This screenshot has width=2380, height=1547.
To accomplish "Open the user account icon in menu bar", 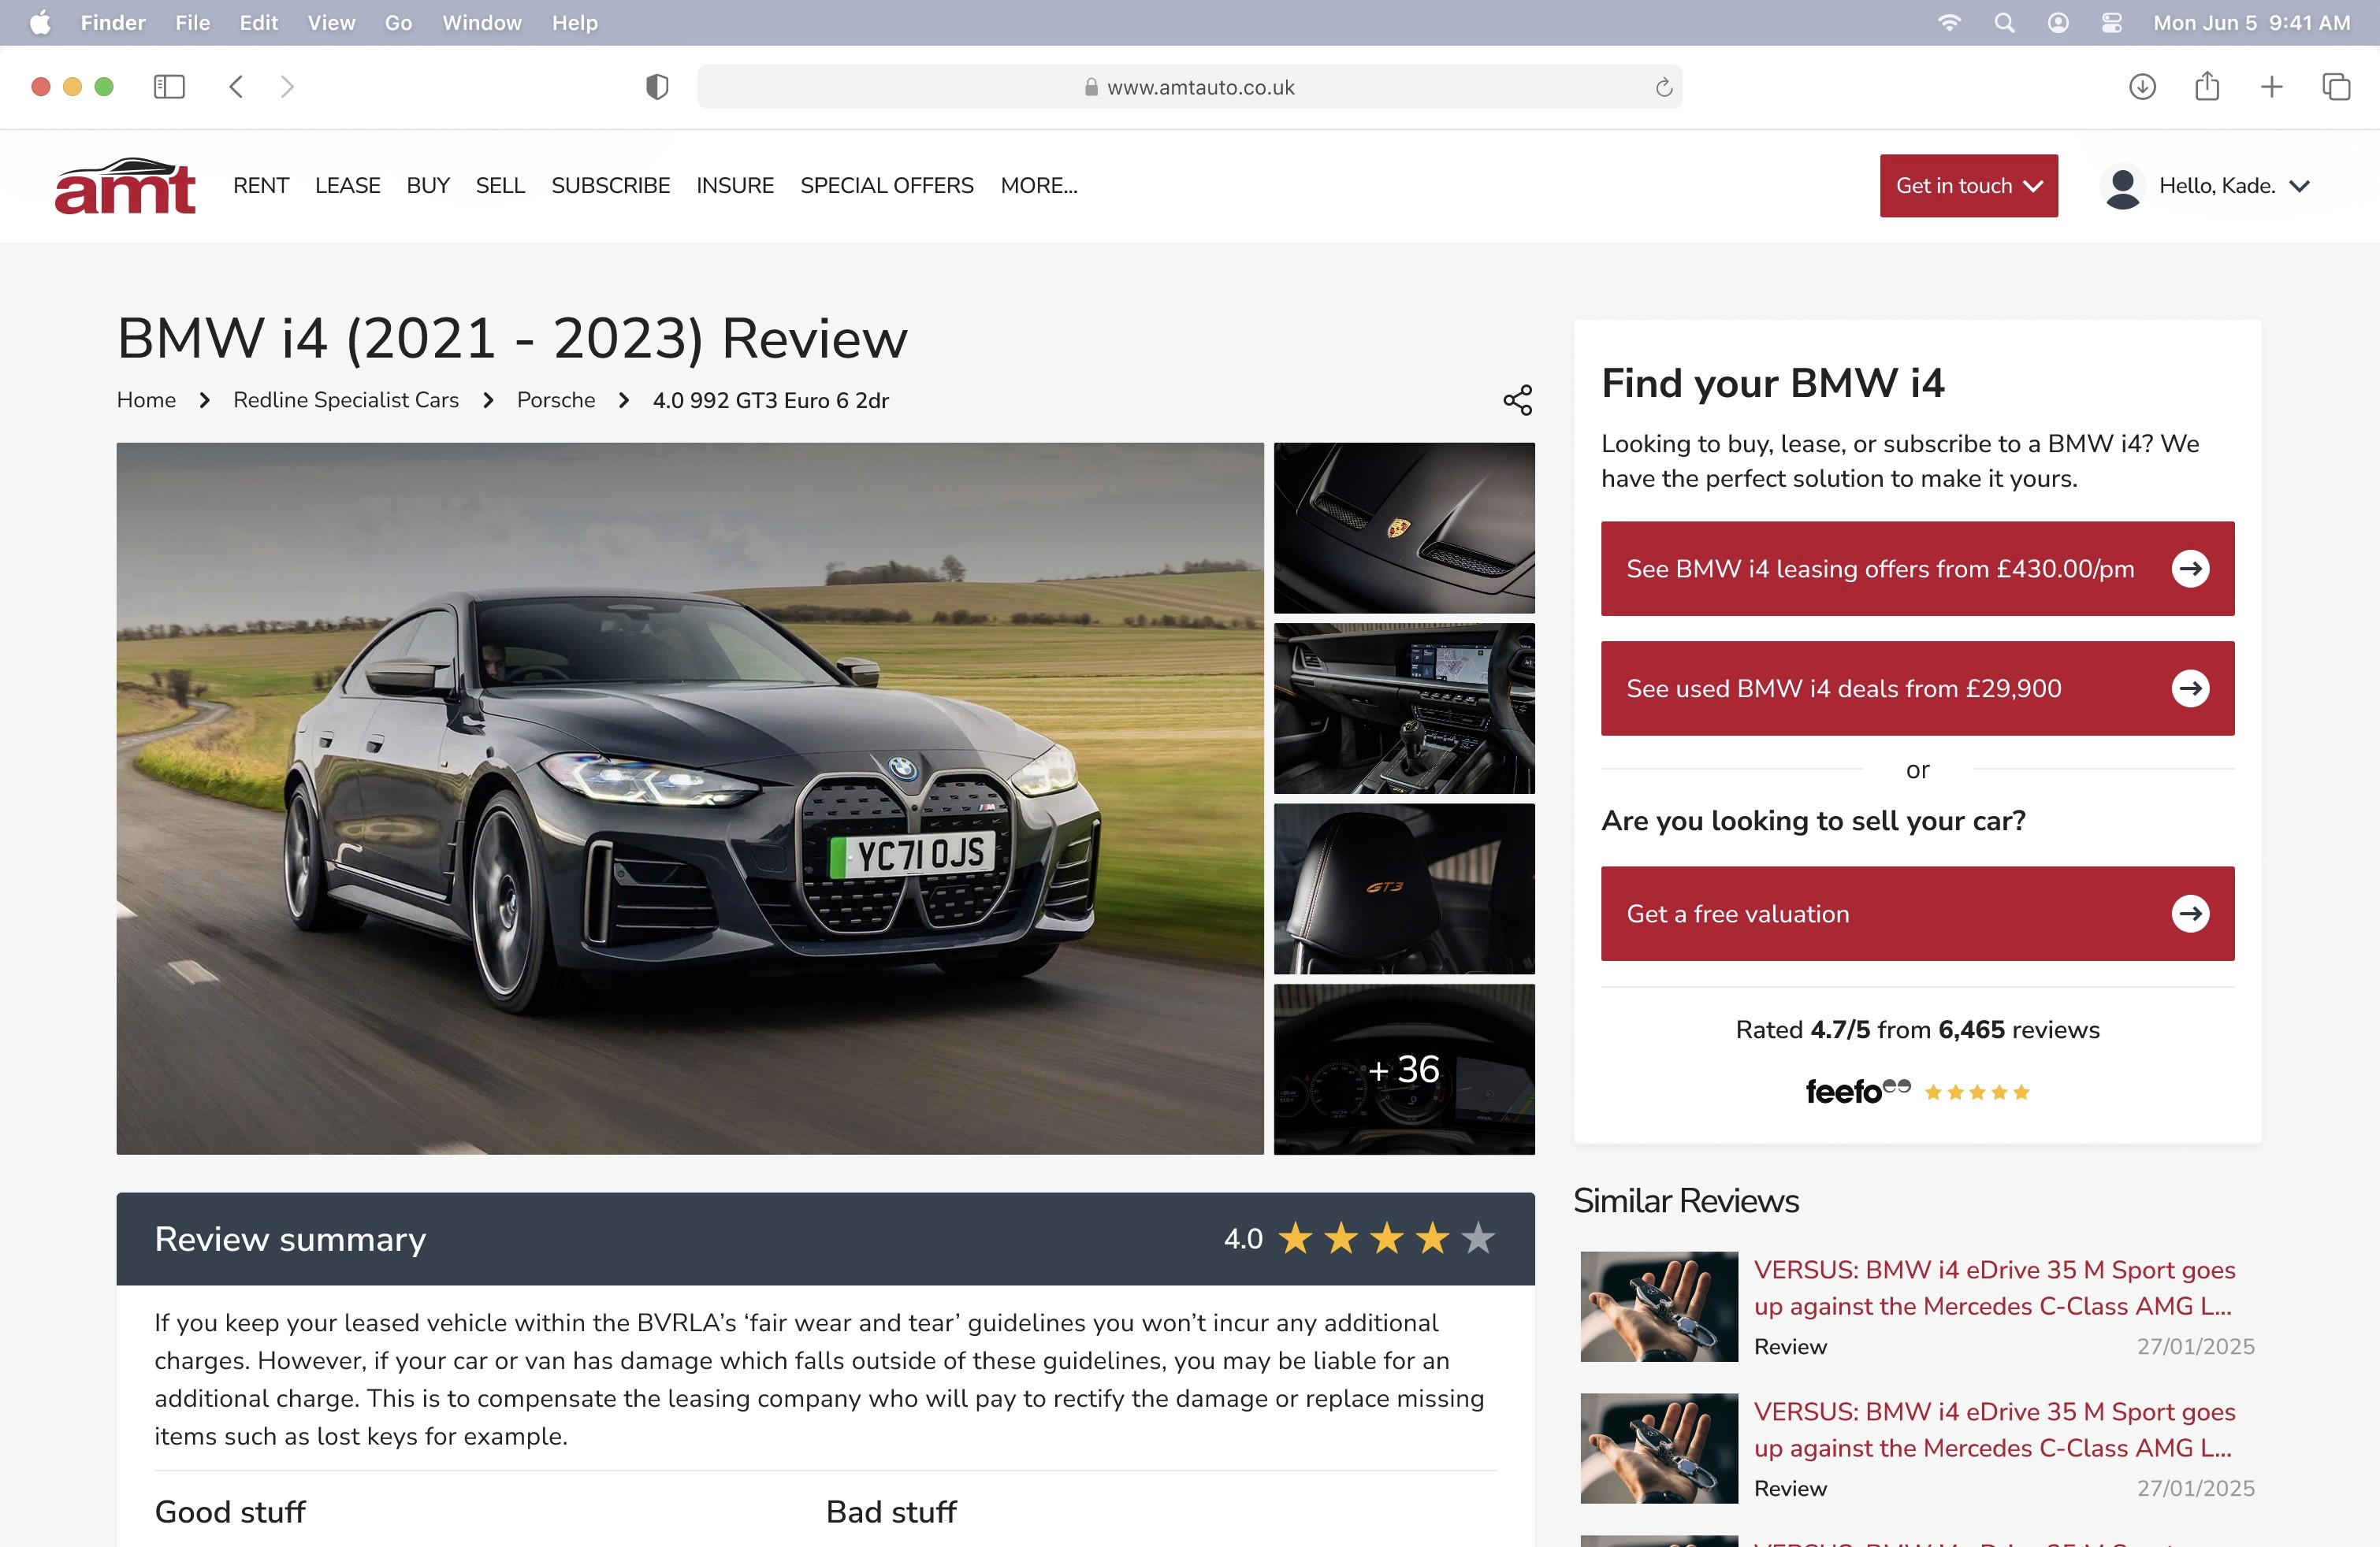I will [2058, 22].
